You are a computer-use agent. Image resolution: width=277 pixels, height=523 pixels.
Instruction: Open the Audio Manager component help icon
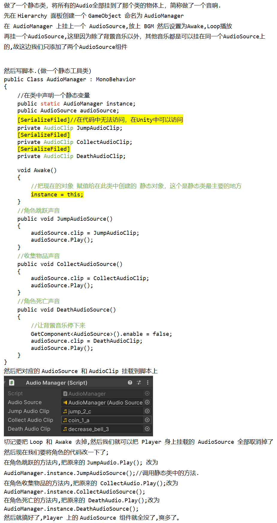pos(130,382)
